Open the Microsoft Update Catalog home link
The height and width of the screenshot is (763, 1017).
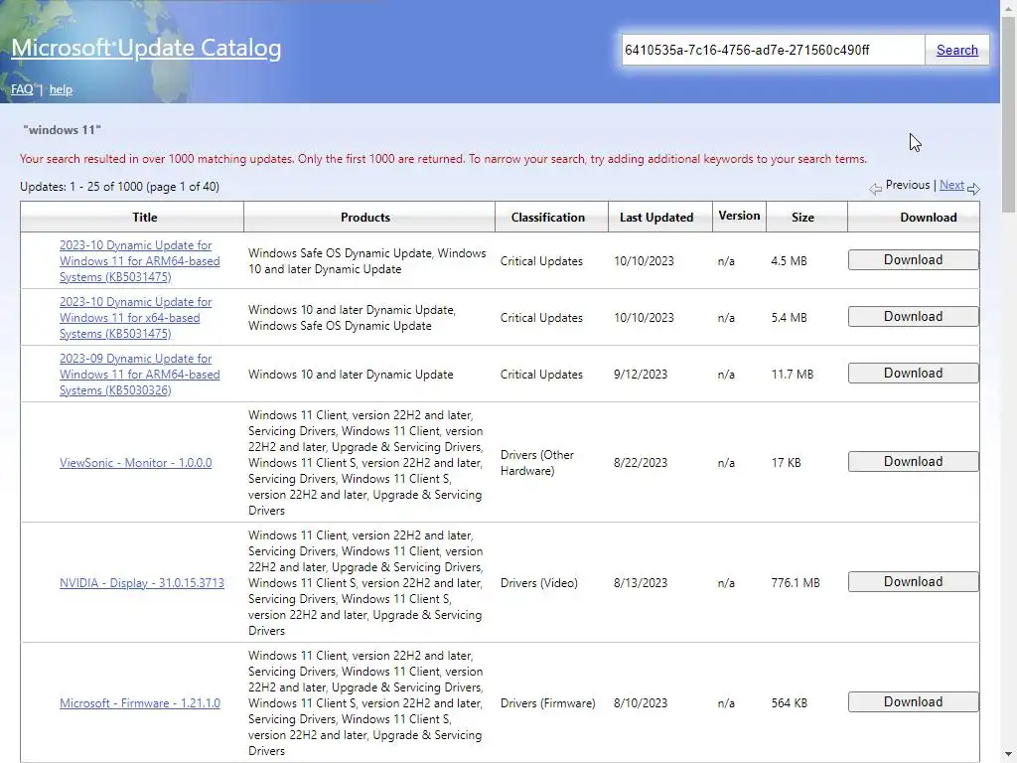click(146, 48)
